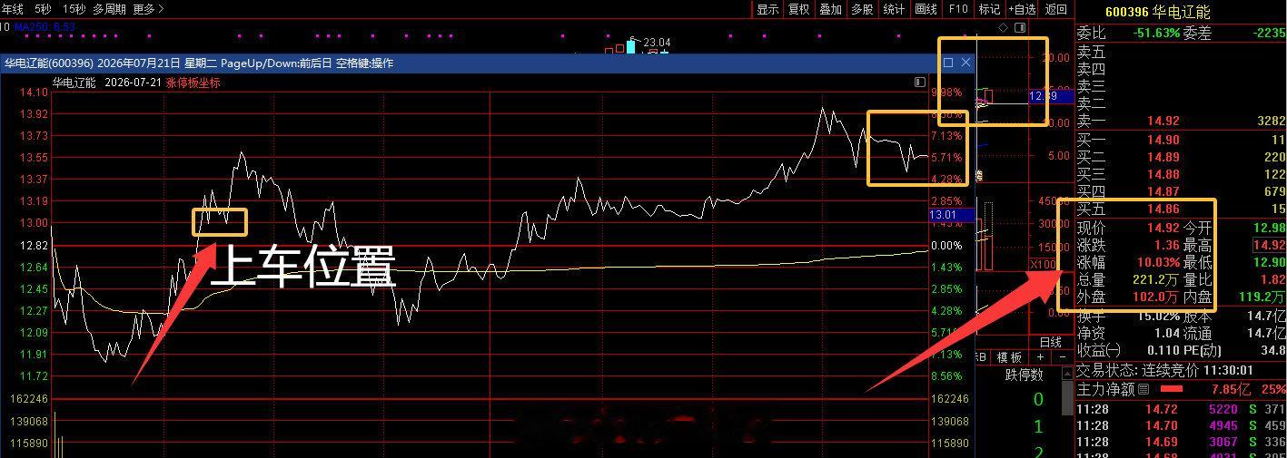Click the PE(动) label
Viewport: 1287px width, 458px height.
click(x=1203, y=350)
